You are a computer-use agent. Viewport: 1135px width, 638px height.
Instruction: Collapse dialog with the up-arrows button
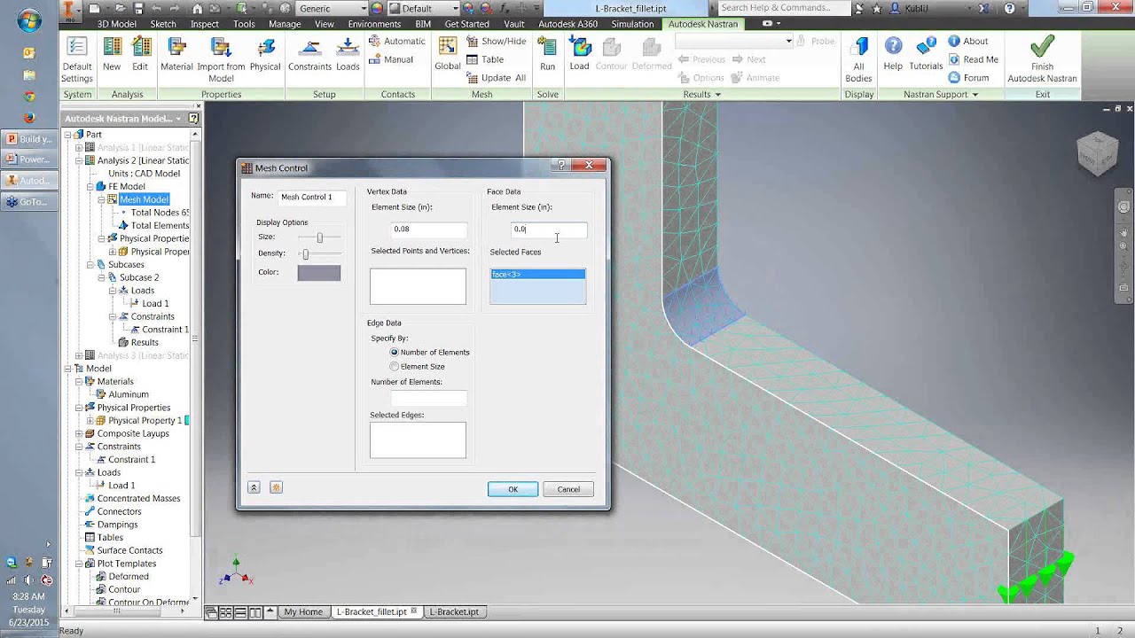tap(254, 487)
